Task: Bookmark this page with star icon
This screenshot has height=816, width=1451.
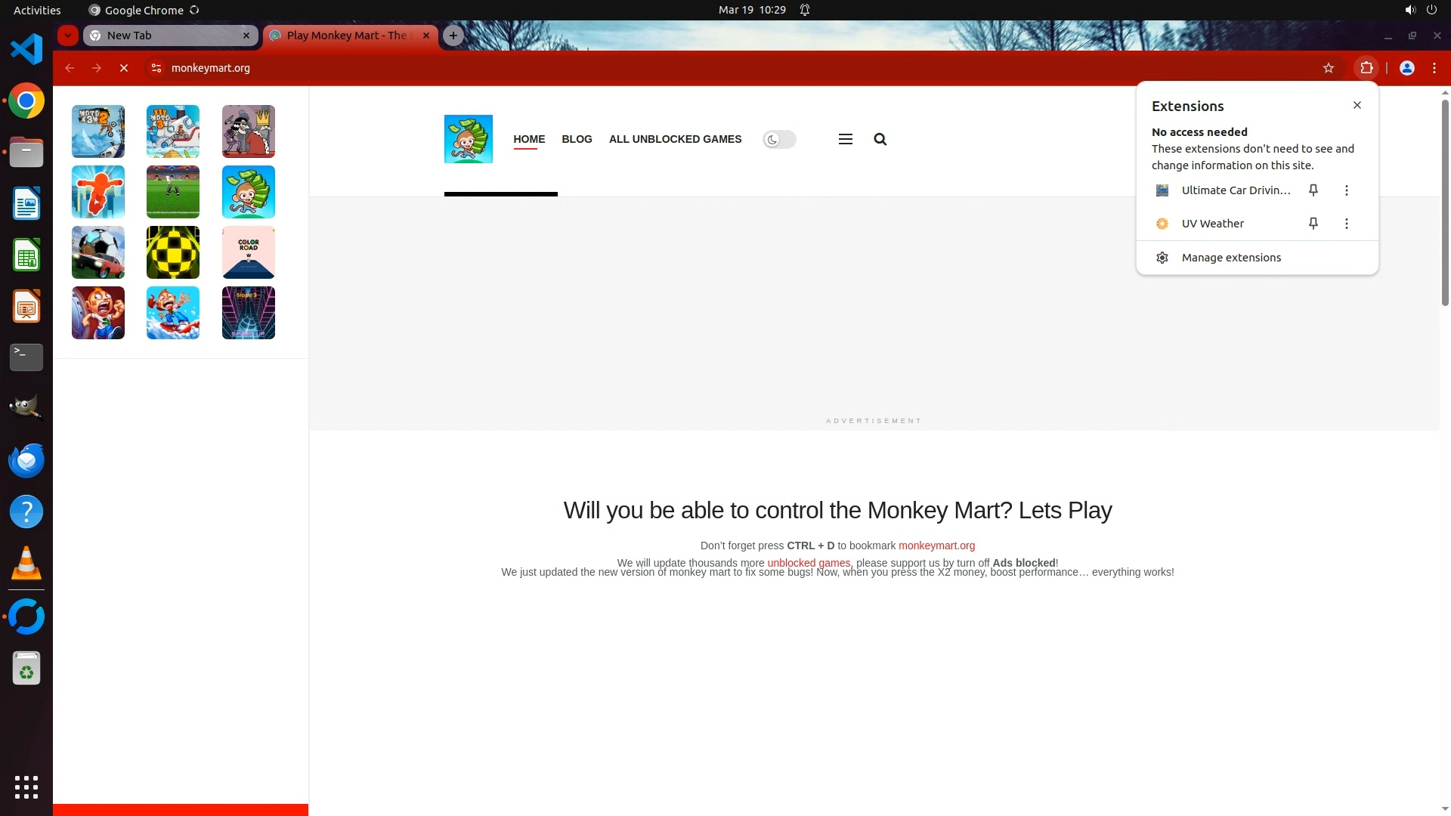Action: (1329, 68)
